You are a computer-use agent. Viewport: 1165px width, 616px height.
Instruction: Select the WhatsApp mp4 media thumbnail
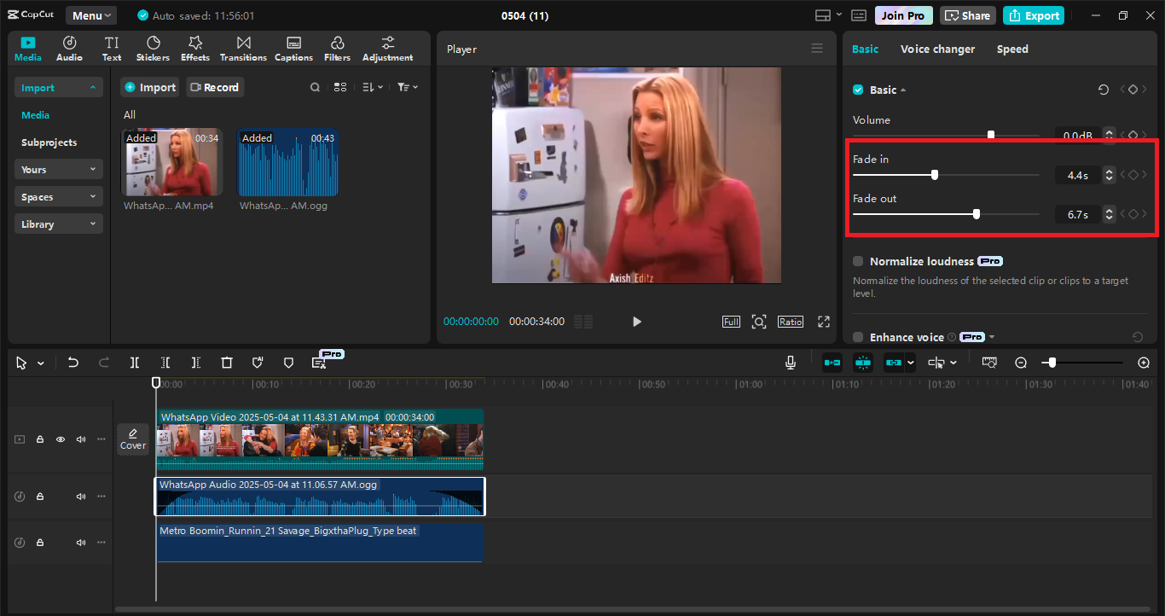[x=173, y=162]
